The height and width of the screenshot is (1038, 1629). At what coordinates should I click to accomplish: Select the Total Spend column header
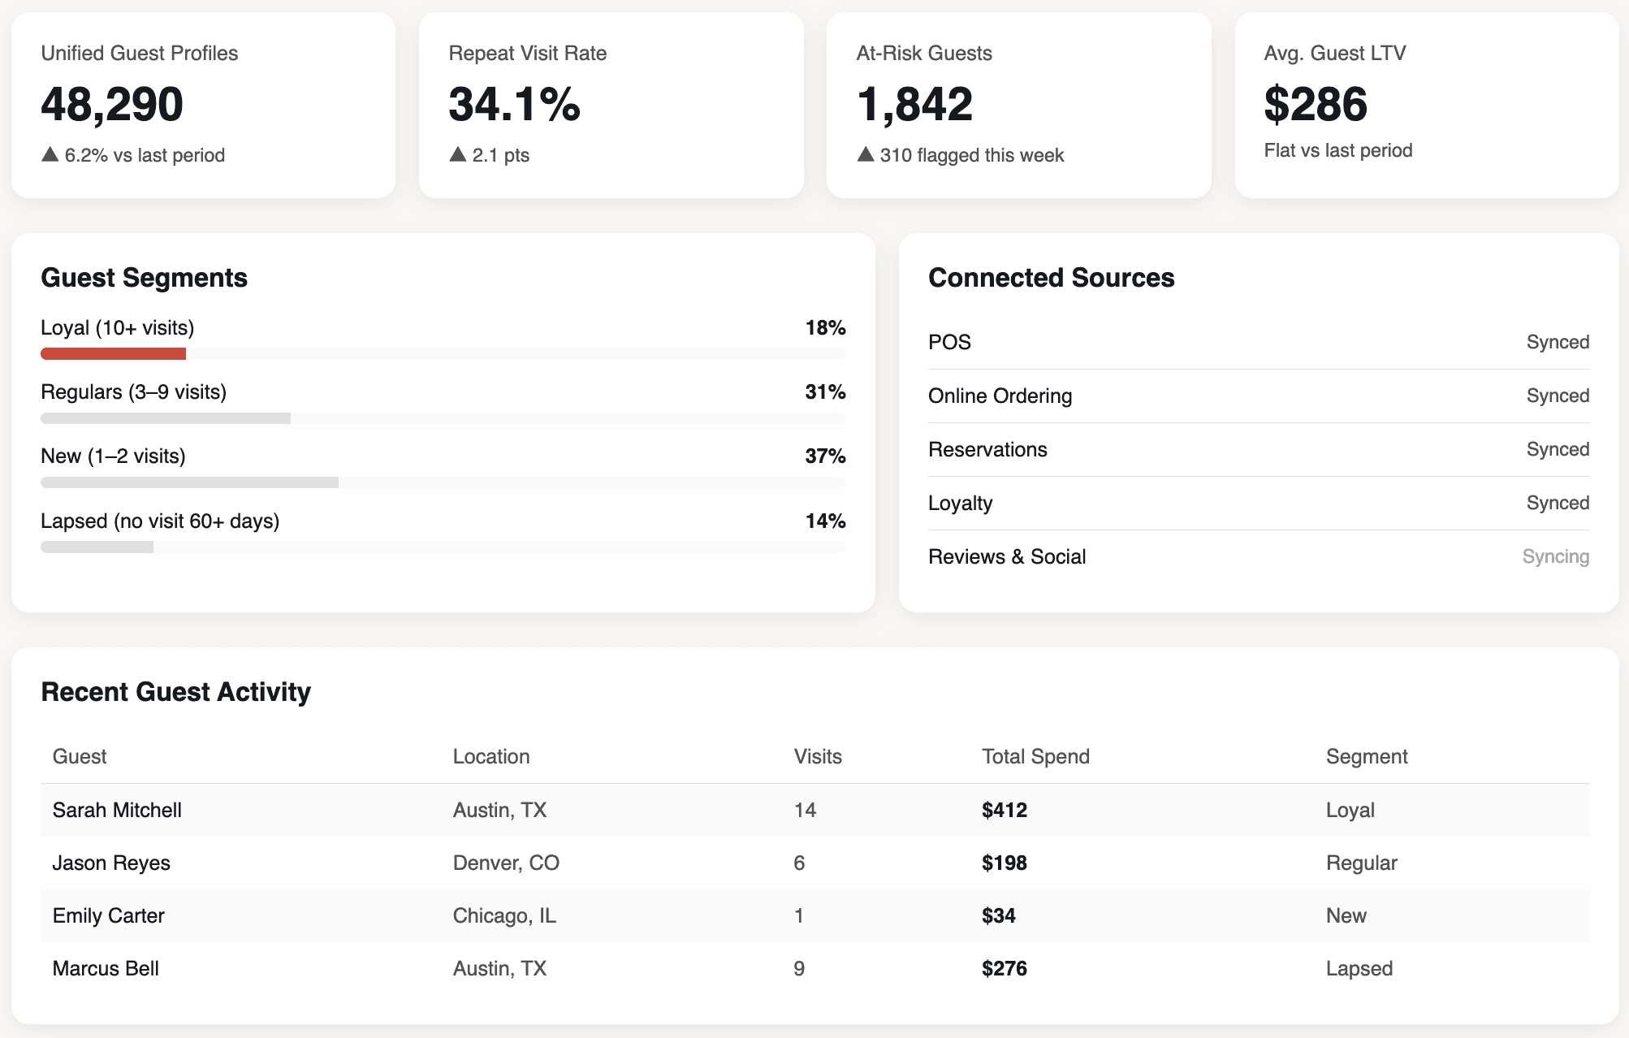tap(1035, 756)
